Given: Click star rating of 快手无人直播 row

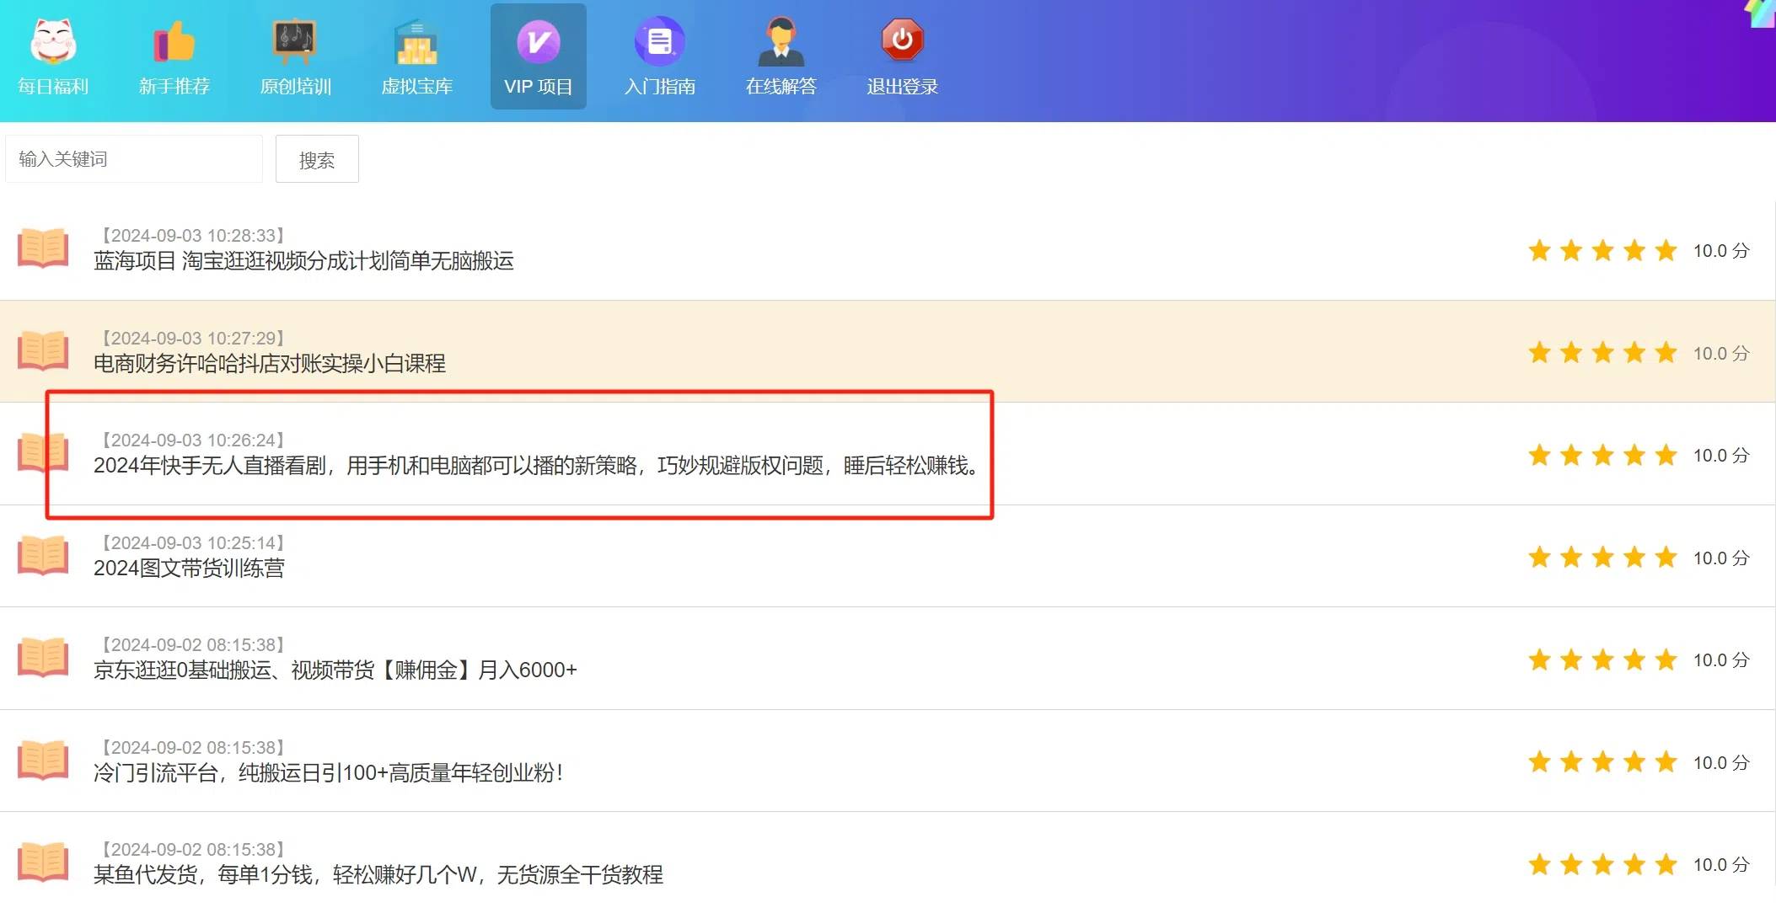Looking at the screenshot, I should point(1602,455).
